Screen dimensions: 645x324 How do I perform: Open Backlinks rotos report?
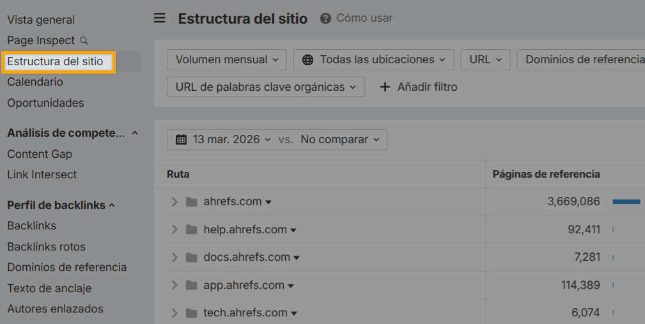pyautogui.click(x=47, y=247)
